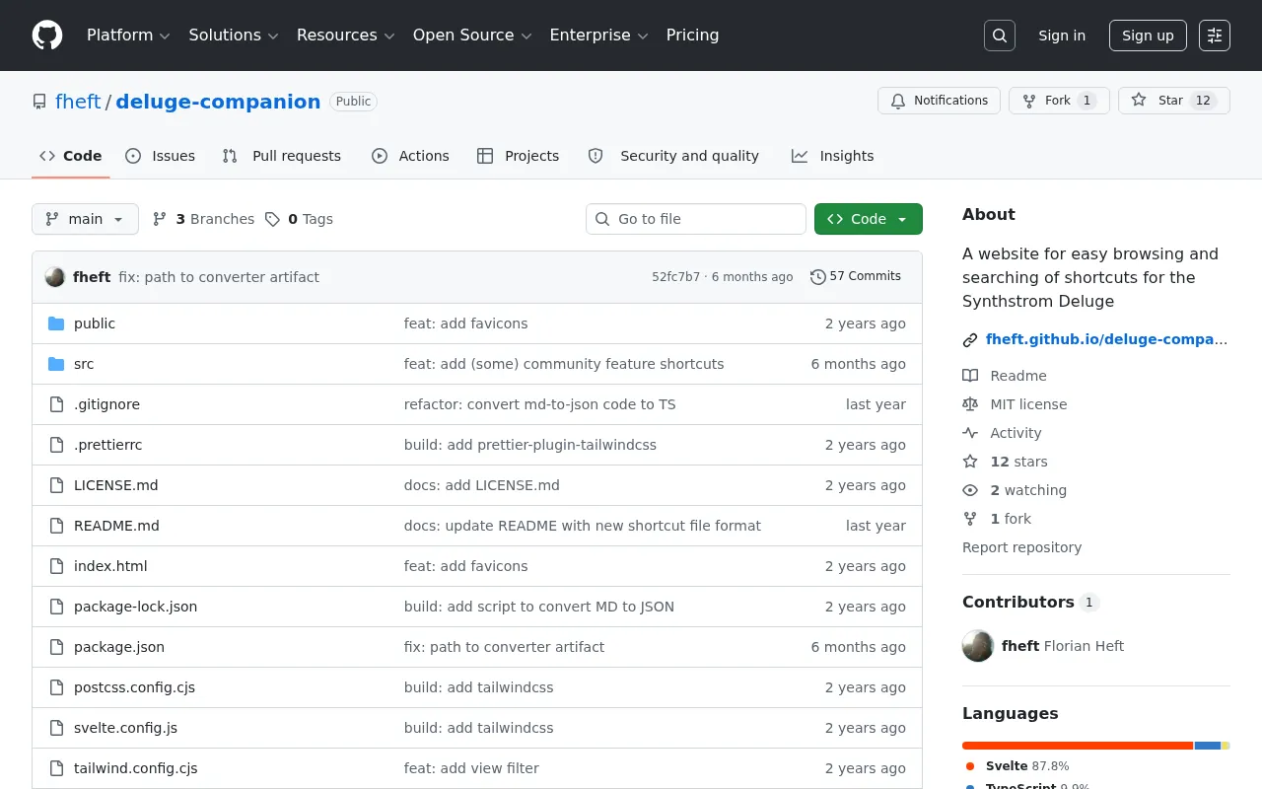Expand the Open Source menu
This screenshot has height=789, width=1262.
pos(472,36)
